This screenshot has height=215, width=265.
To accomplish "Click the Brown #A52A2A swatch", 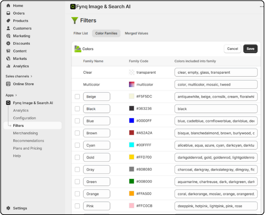I will point(132,133).
